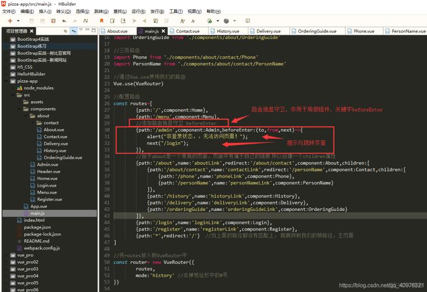
Task: Open the 编辑(E) menu
Action: point(27,12)
